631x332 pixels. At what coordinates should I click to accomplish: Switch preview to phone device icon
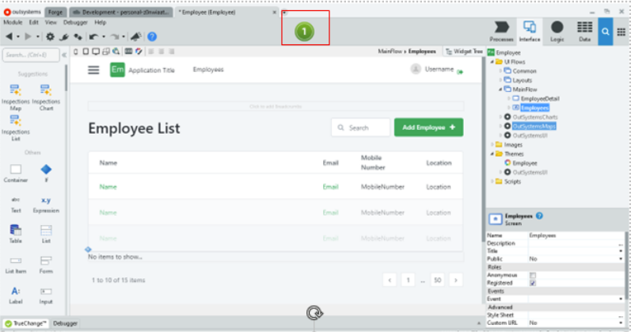(76, 52)
